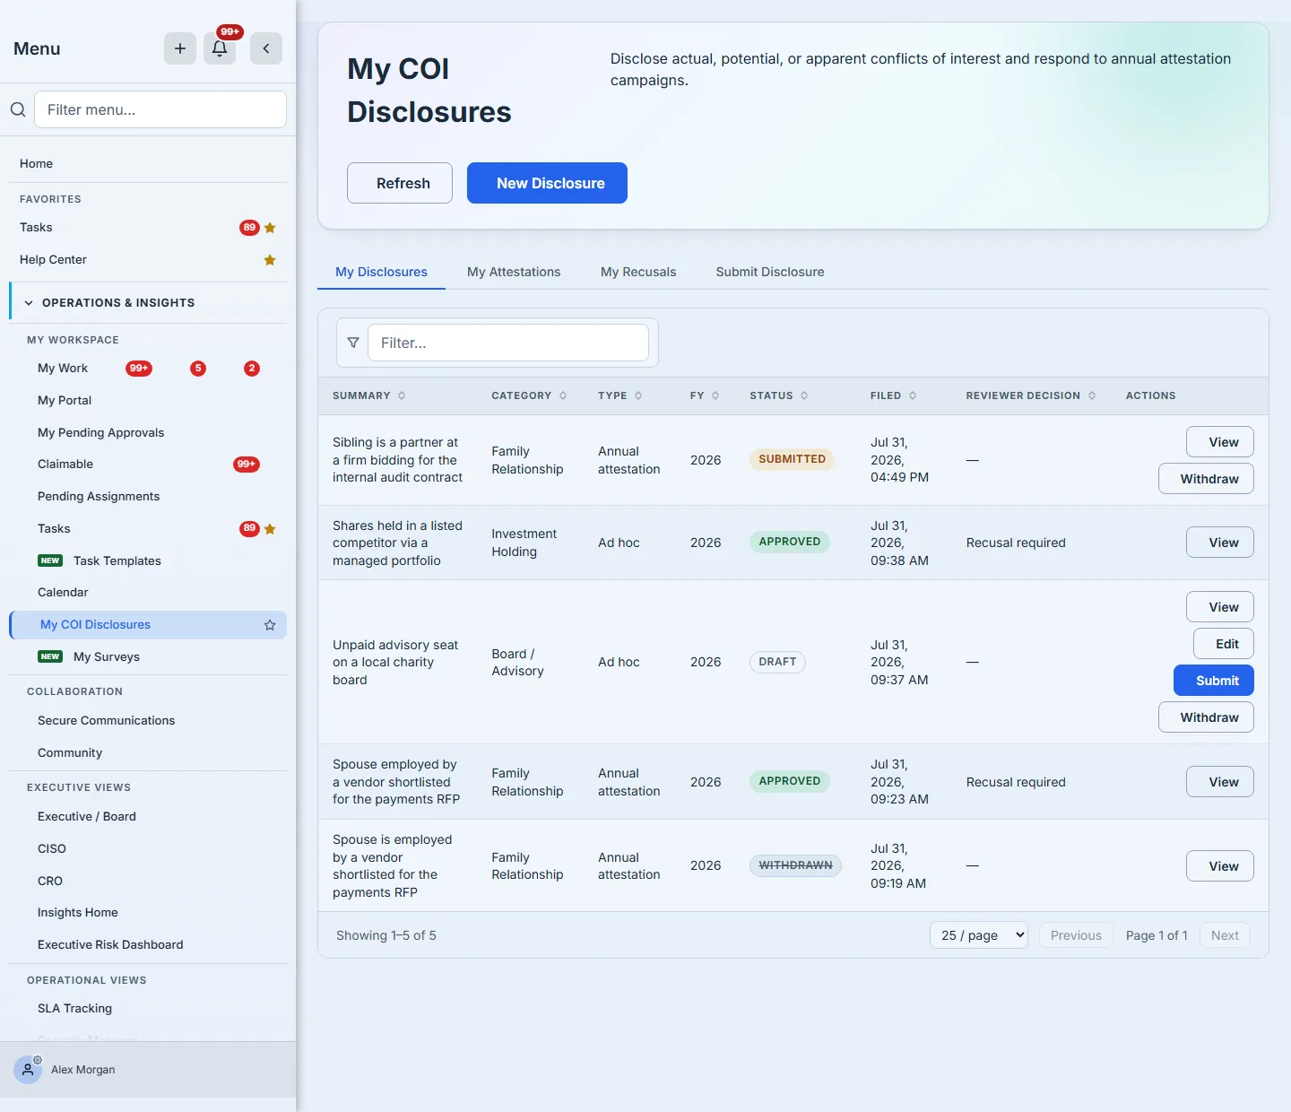1291x1112 pixels.
Task: Click the SUBMITTED status badge
Action: tap(792, 459)
